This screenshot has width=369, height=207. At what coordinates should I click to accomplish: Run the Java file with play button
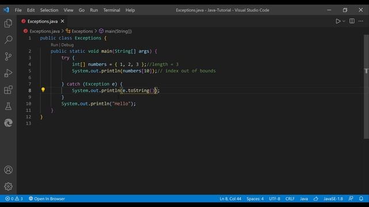(338, 21)
